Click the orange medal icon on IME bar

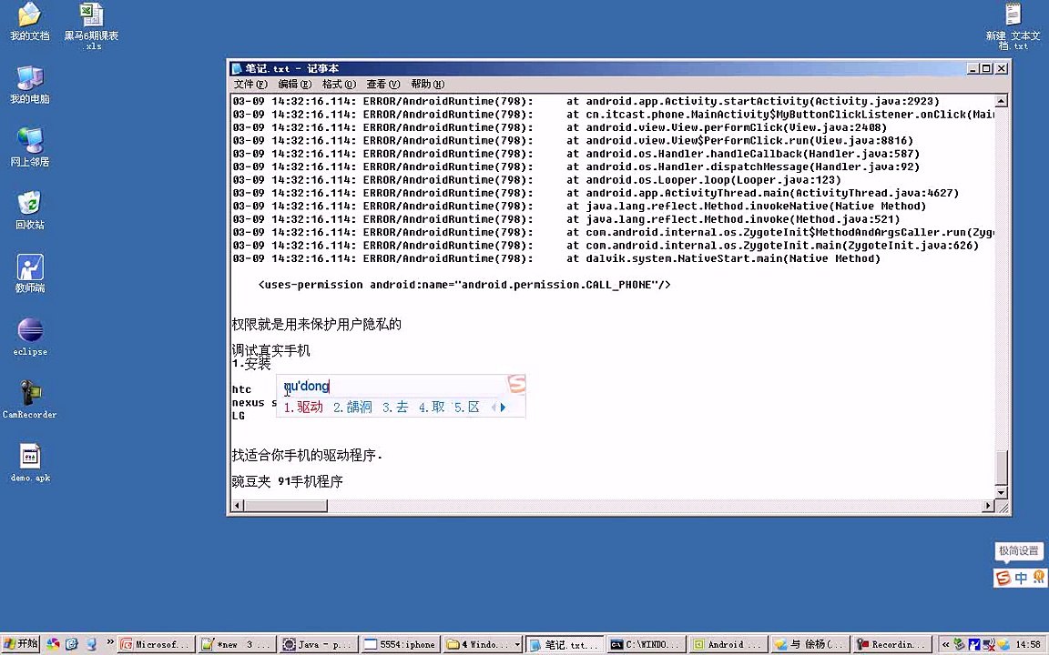tap(1038, 576)
